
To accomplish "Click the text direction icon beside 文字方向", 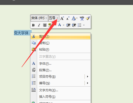I will (x=34, y=90).
